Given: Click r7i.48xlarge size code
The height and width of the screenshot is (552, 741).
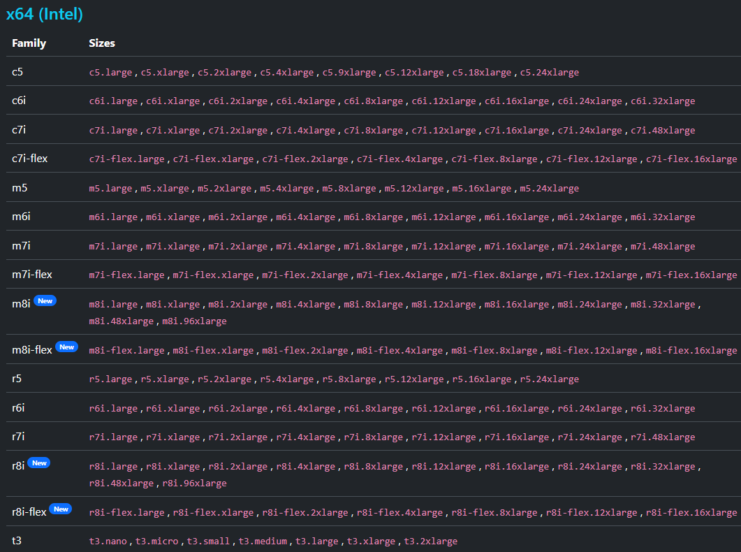Looking at the screenshot, I should (663, 437).
